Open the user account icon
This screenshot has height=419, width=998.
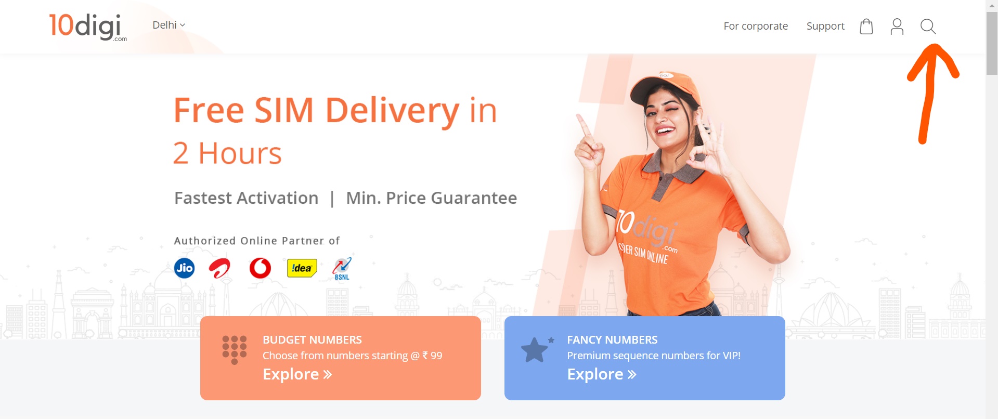click(x=897, y=27)
